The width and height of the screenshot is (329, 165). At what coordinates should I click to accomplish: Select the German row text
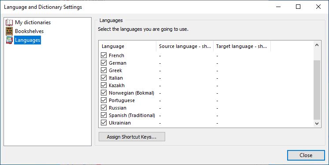point(118,63)
